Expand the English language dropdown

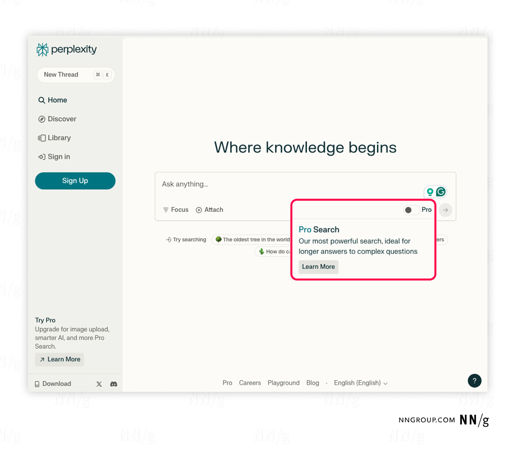pos(360,383)
